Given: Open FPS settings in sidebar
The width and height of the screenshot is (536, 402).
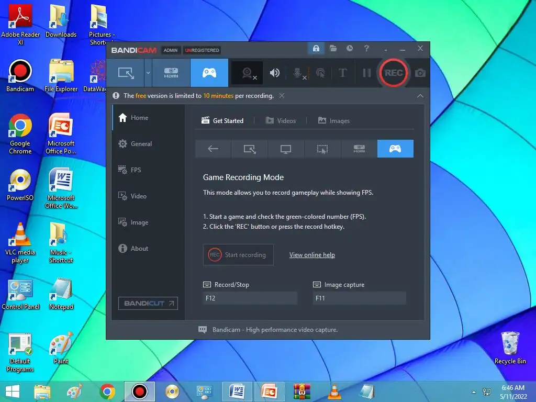Looking at the screenshot, I should [148, 170].
